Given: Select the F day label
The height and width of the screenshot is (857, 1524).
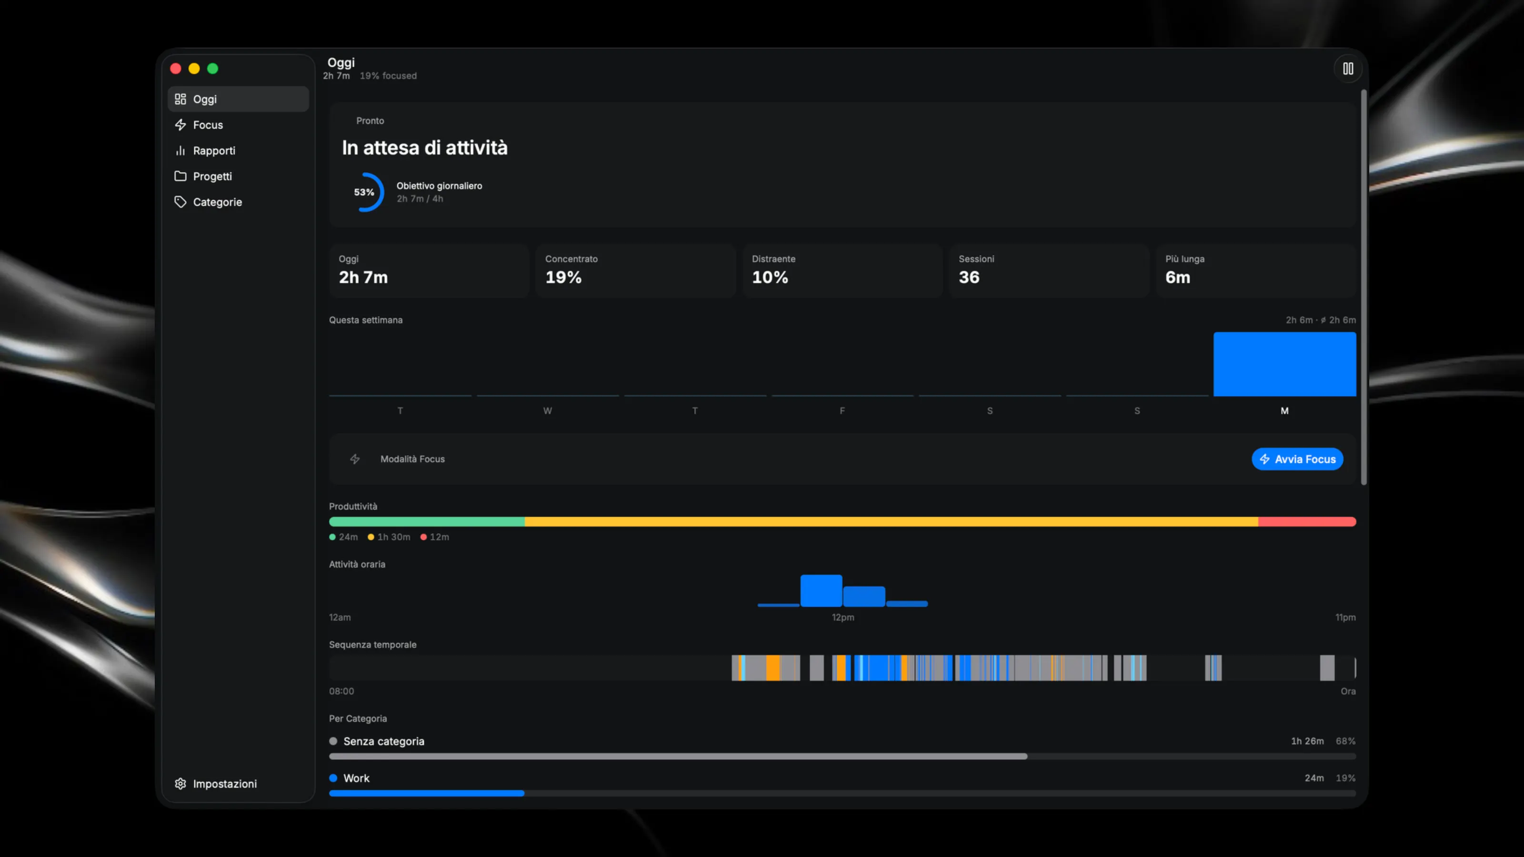Looking at the screenshot, I should [842, 410].
